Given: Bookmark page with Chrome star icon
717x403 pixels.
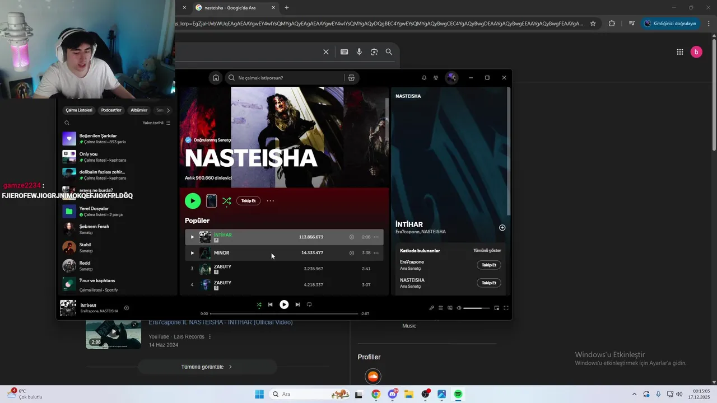Looking at the screenshot, I should 593,24.
